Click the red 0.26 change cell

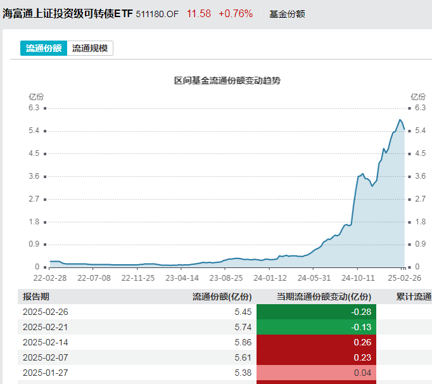(x=316, y=342)
